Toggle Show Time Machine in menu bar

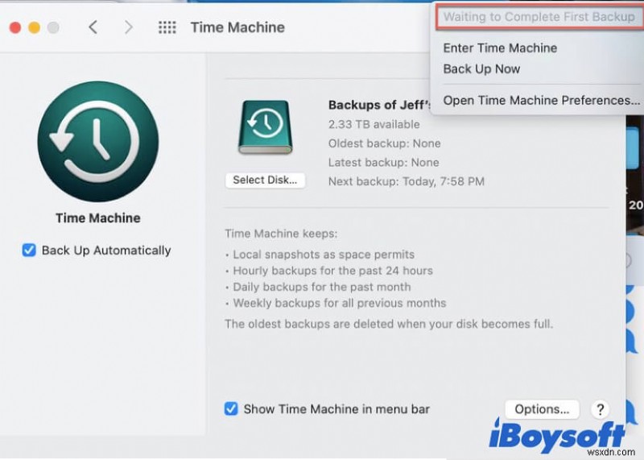tap(231, 408)
